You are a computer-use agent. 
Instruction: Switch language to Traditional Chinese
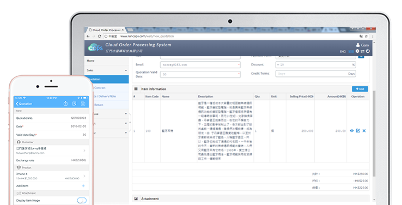coord(351,52)
